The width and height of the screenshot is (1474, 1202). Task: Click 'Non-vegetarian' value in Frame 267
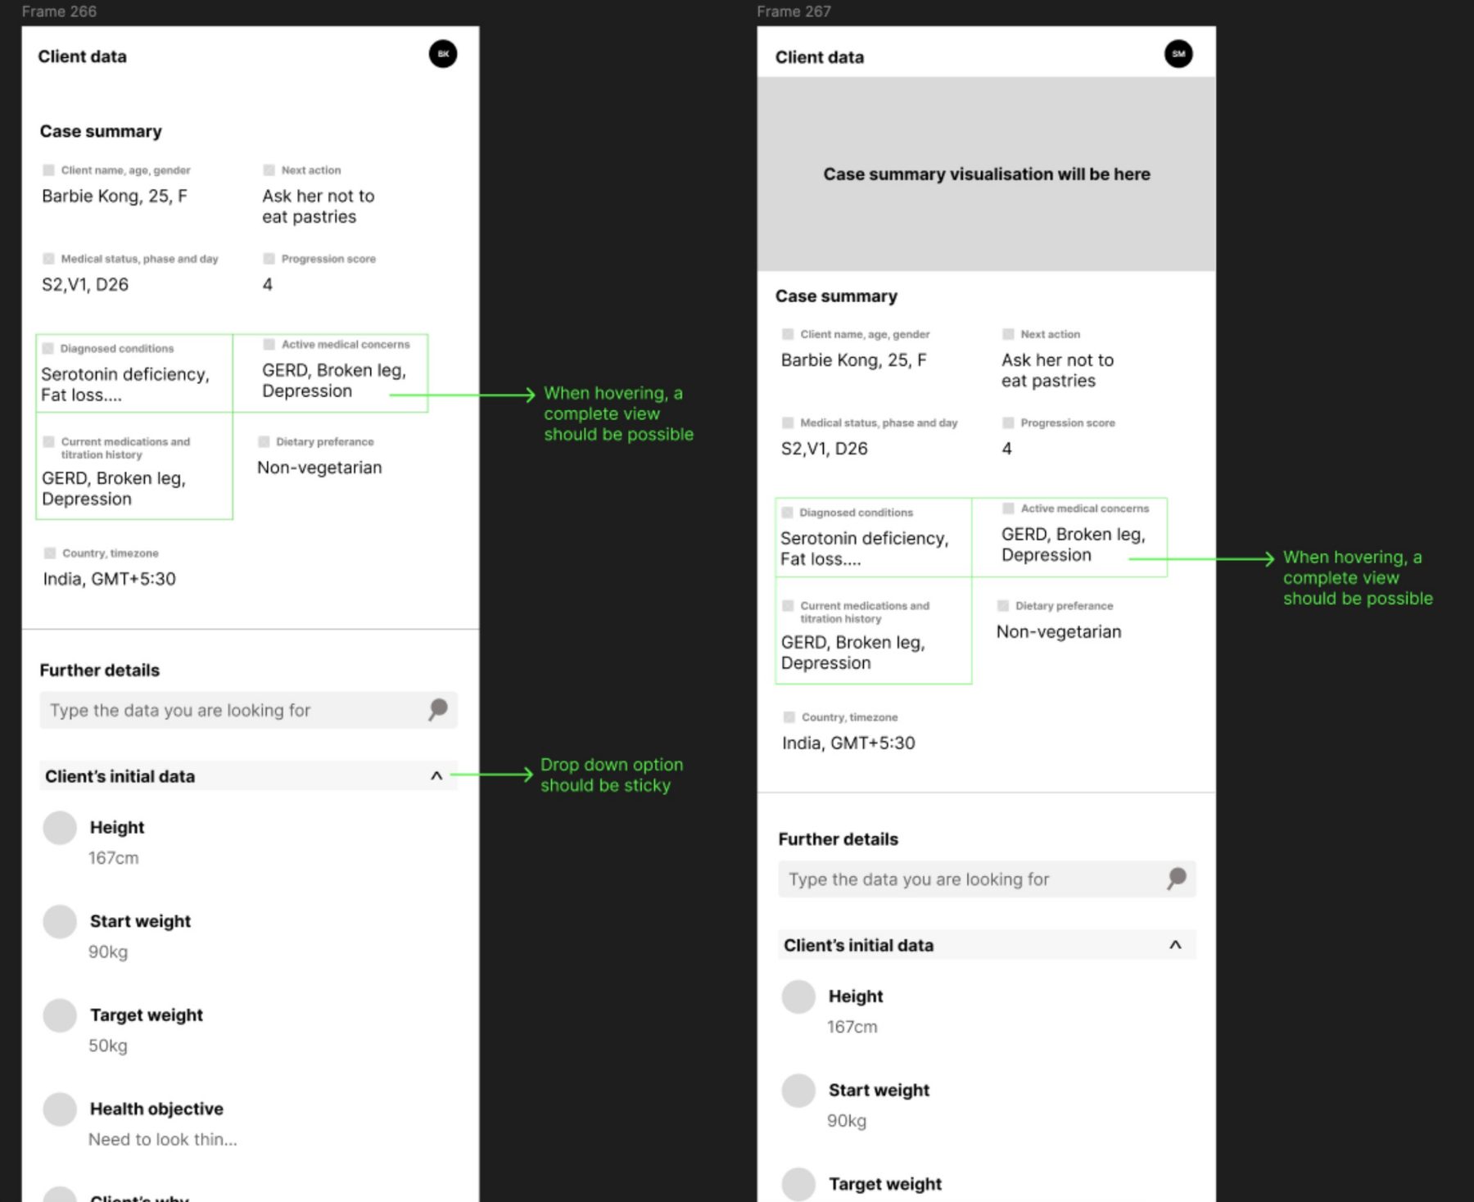pos(1059,632)
